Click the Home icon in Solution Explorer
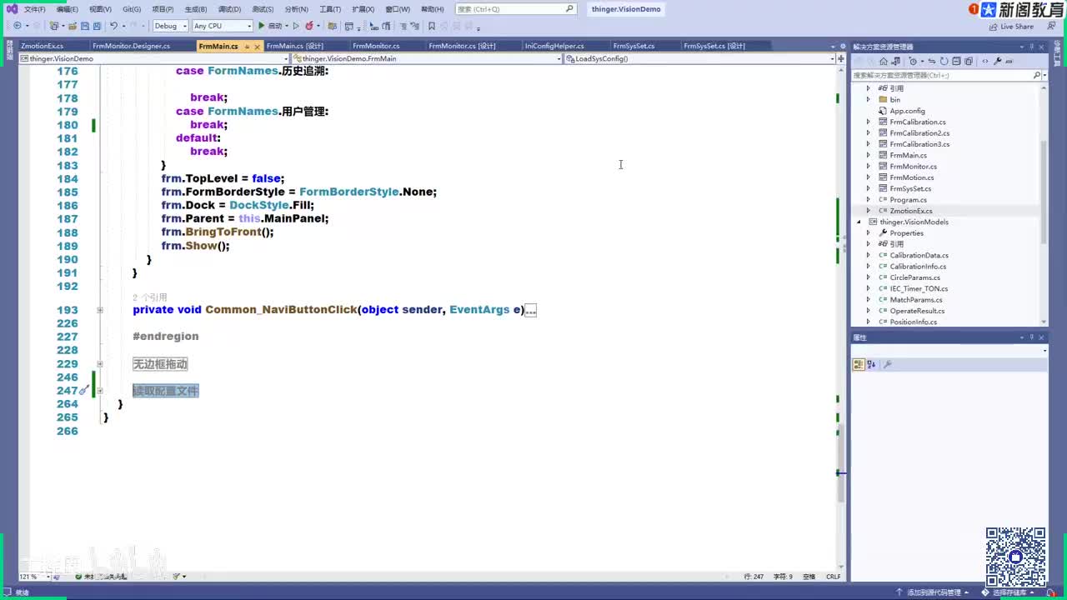The image size is (1067, 600). coord(884,61)
